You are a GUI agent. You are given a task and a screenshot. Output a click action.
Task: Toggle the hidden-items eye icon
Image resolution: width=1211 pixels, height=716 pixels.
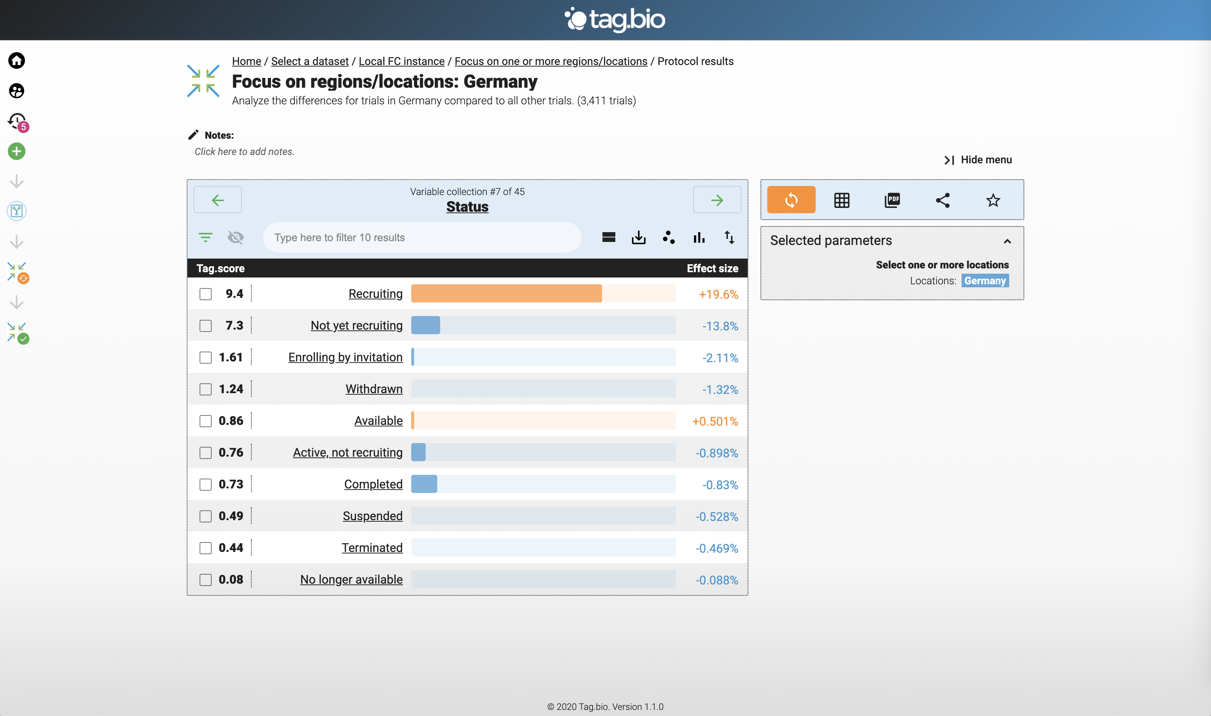coord(236,237)
